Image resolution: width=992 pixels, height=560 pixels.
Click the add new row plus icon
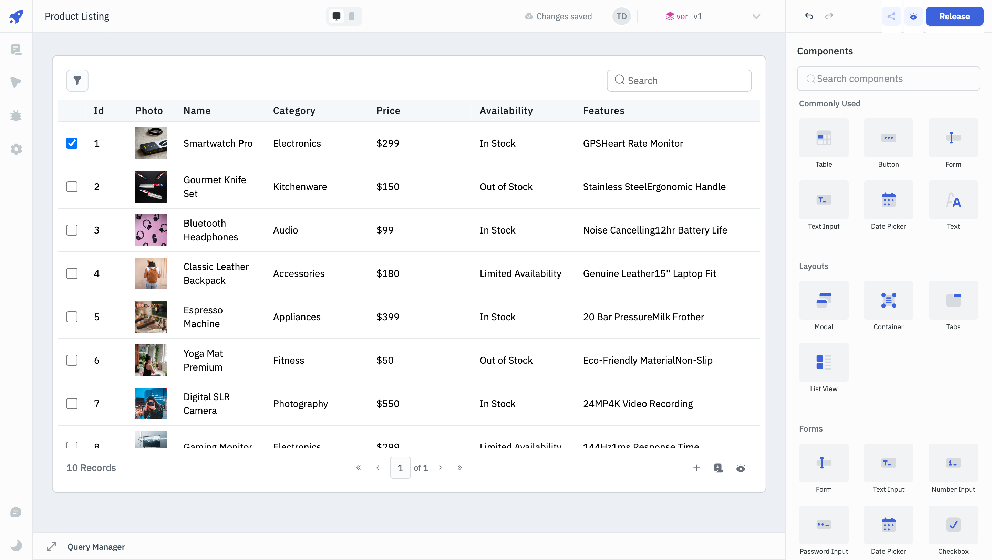click(x=696, y=468)
